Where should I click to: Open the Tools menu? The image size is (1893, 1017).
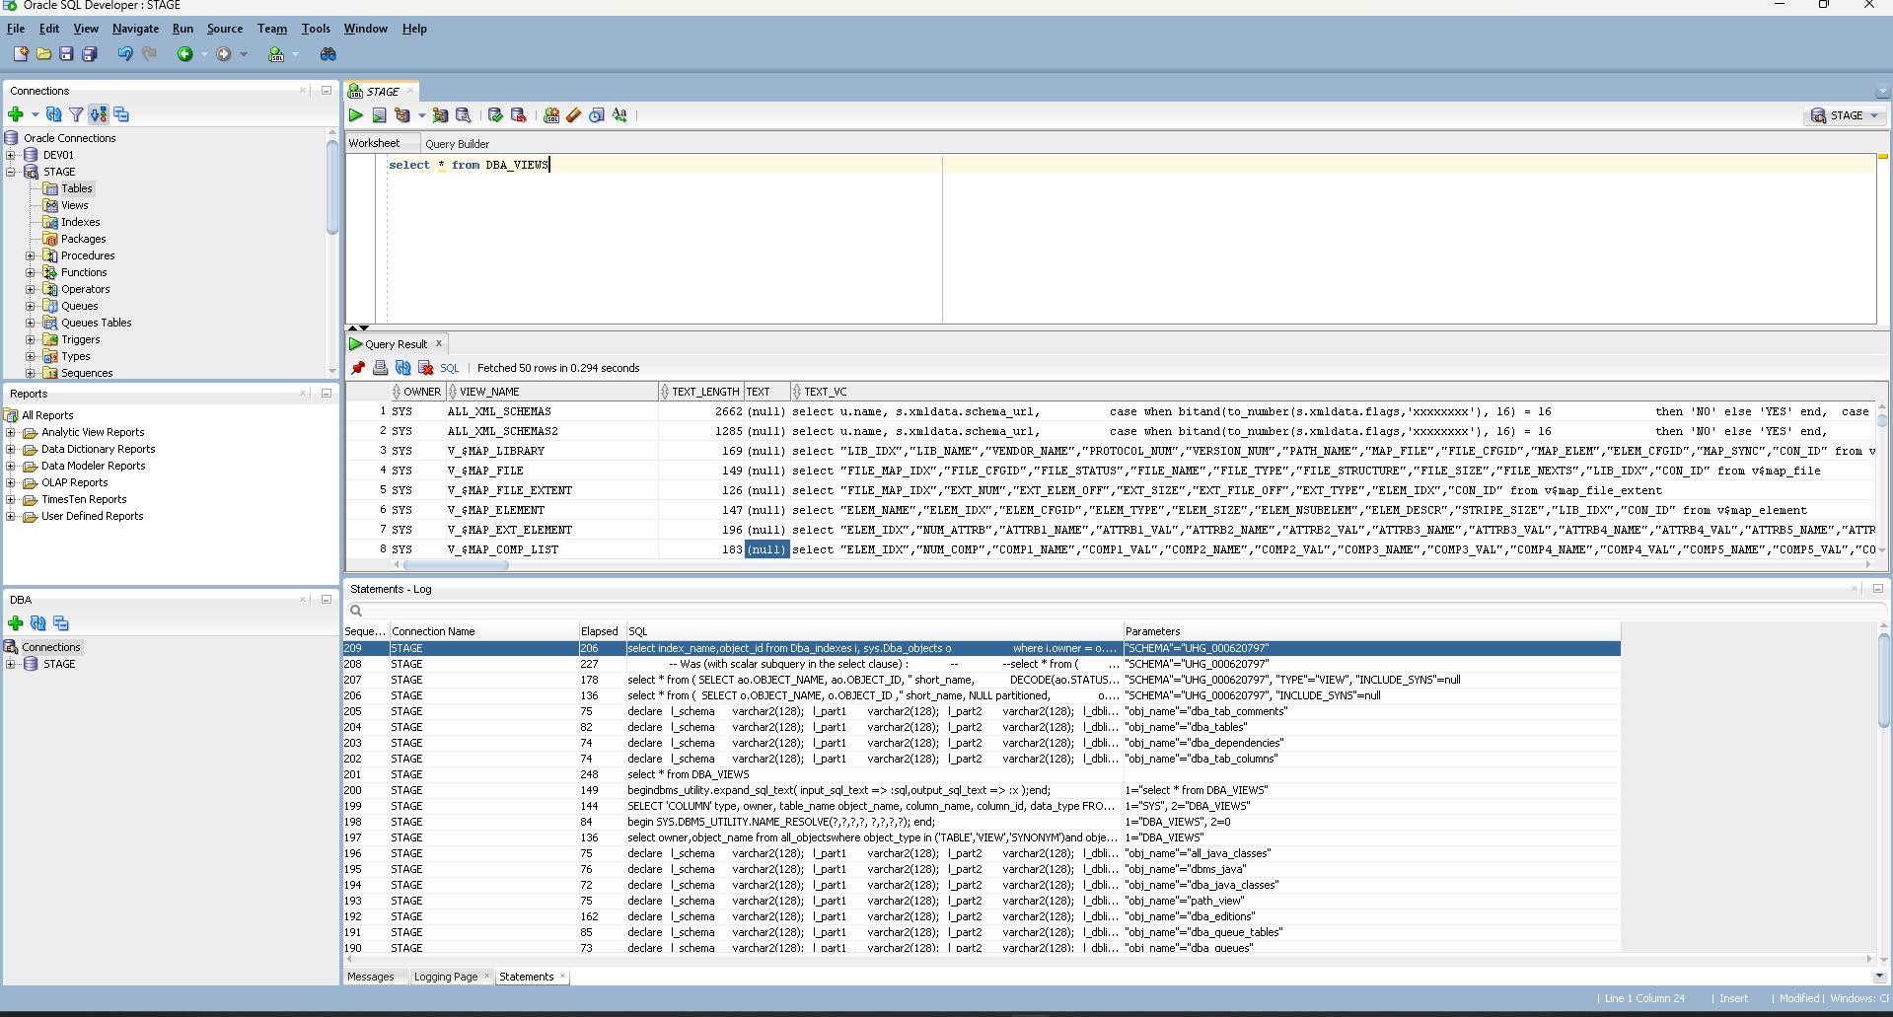click(x=316, y=29)
